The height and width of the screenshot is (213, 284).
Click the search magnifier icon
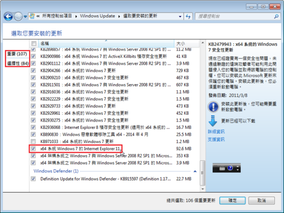point(276,16)
